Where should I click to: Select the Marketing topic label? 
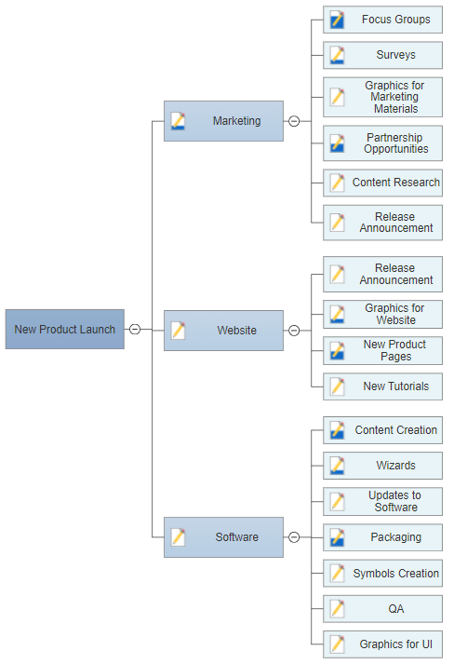pyautogui.click(x=236, y=121)
